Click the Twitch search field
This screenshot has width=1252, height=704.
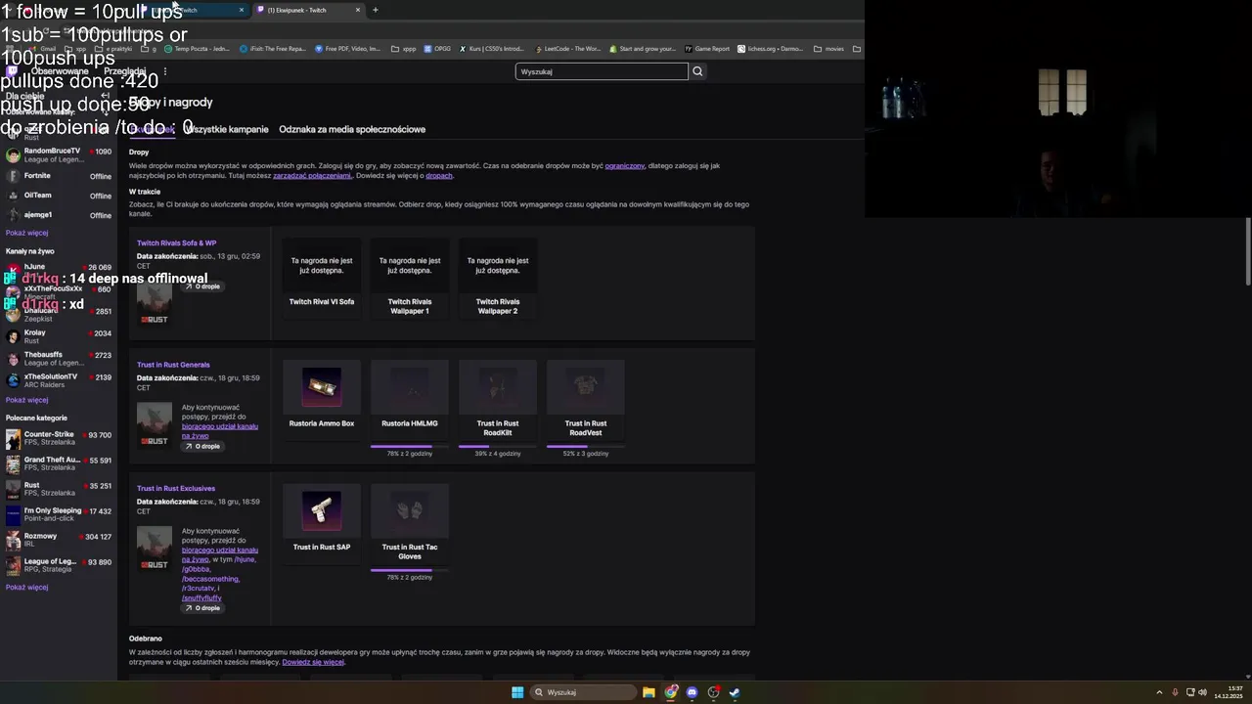tap(602, 71)
